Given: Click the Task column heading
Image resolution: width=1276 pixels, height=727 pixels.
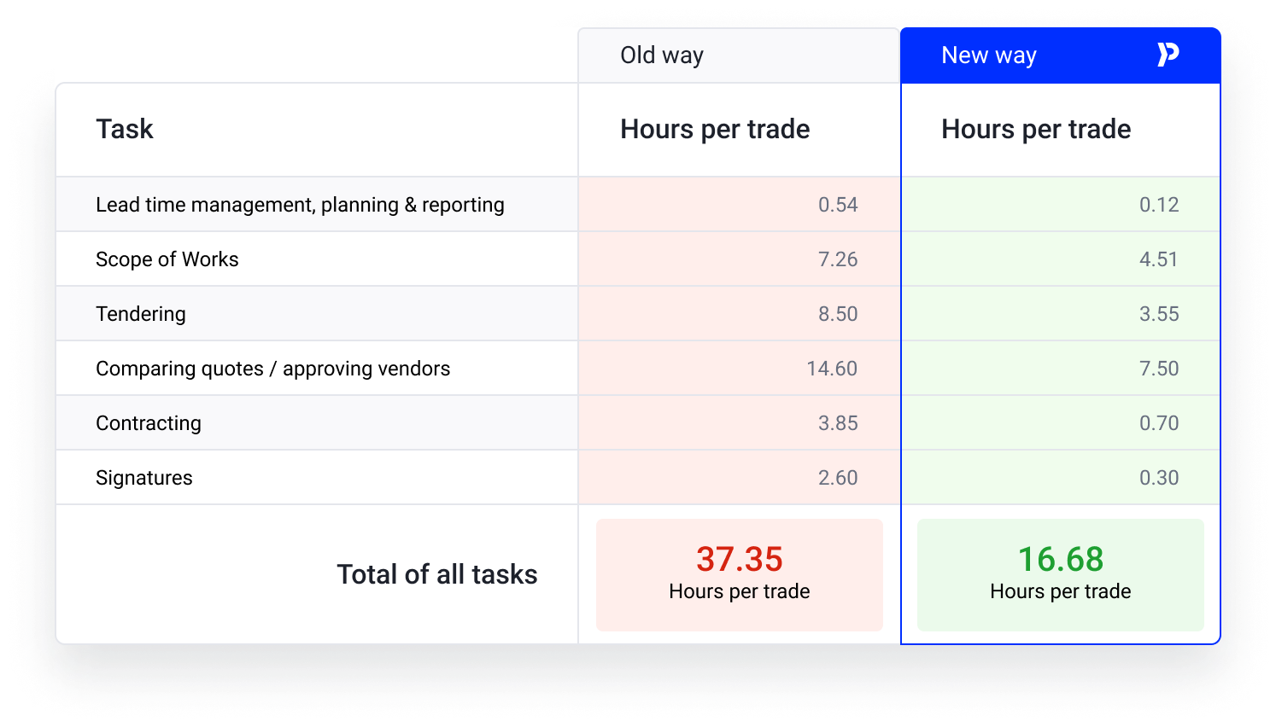Looking at the screenshot, I should pyautogui.click(x=125, y=129).
